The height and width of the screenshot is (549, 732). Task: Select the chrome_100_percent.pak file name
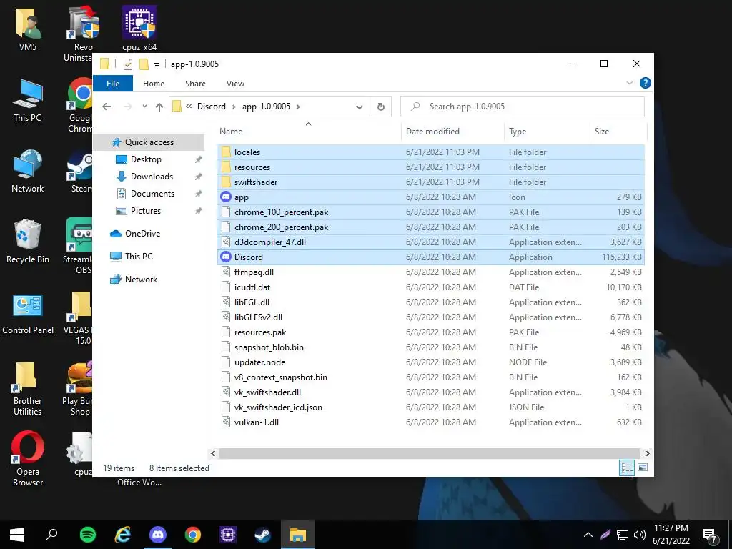[281, 212]
